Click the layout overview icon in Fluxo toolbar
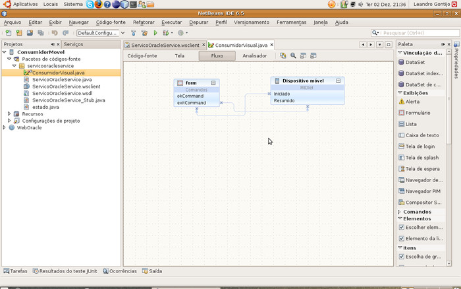The height and width of the screenshot is (289, 461). pyautogui.click(x=283, y=55)
